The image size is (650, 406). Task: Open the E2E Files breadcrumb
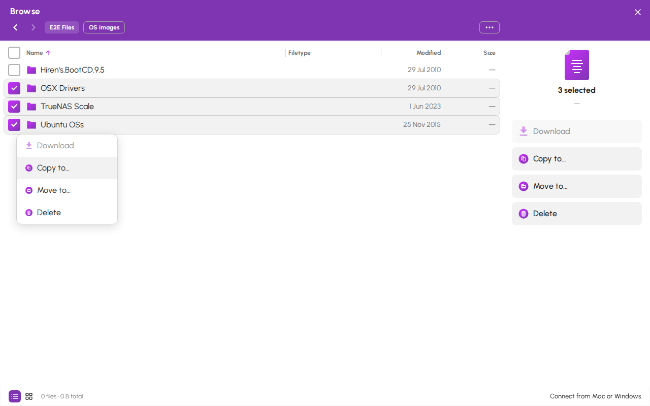pyautogui.click(x=62, y=27)
